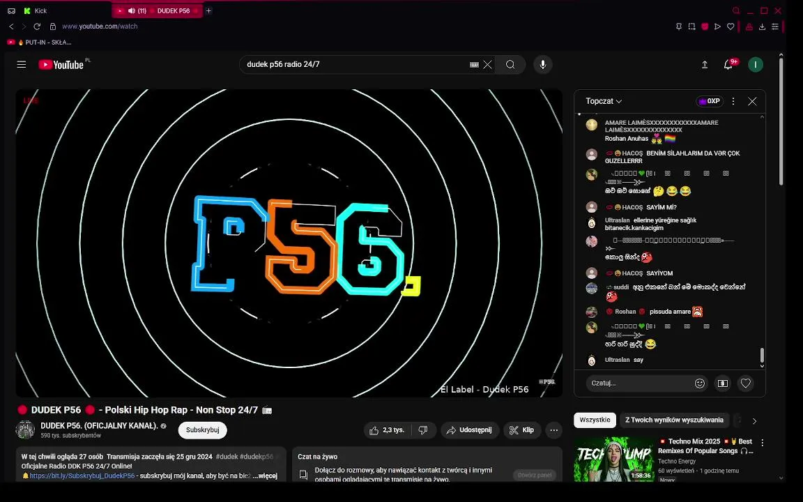Select Z Twoich wyników wyszukiwania chip
The height and width of the screenshot is (502, 803).
(674, 420)
